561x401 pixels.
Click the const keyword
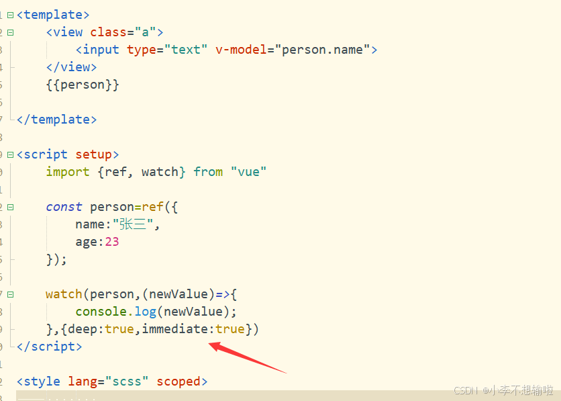coord(64,207)
